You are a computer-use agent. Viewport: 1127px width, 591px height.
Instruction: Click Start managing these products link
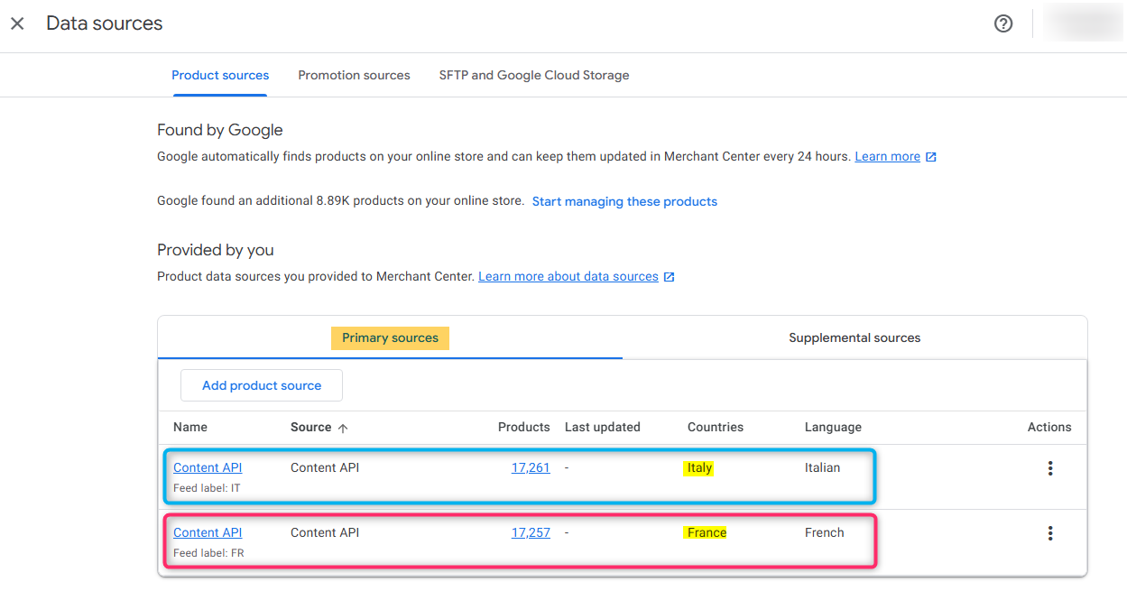click(624, 201)
